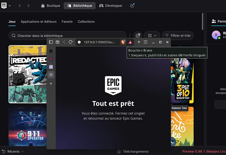Show more toolbar items in Brave
The width and height of the screenshot is (226, 155).
tap(139, 42)
